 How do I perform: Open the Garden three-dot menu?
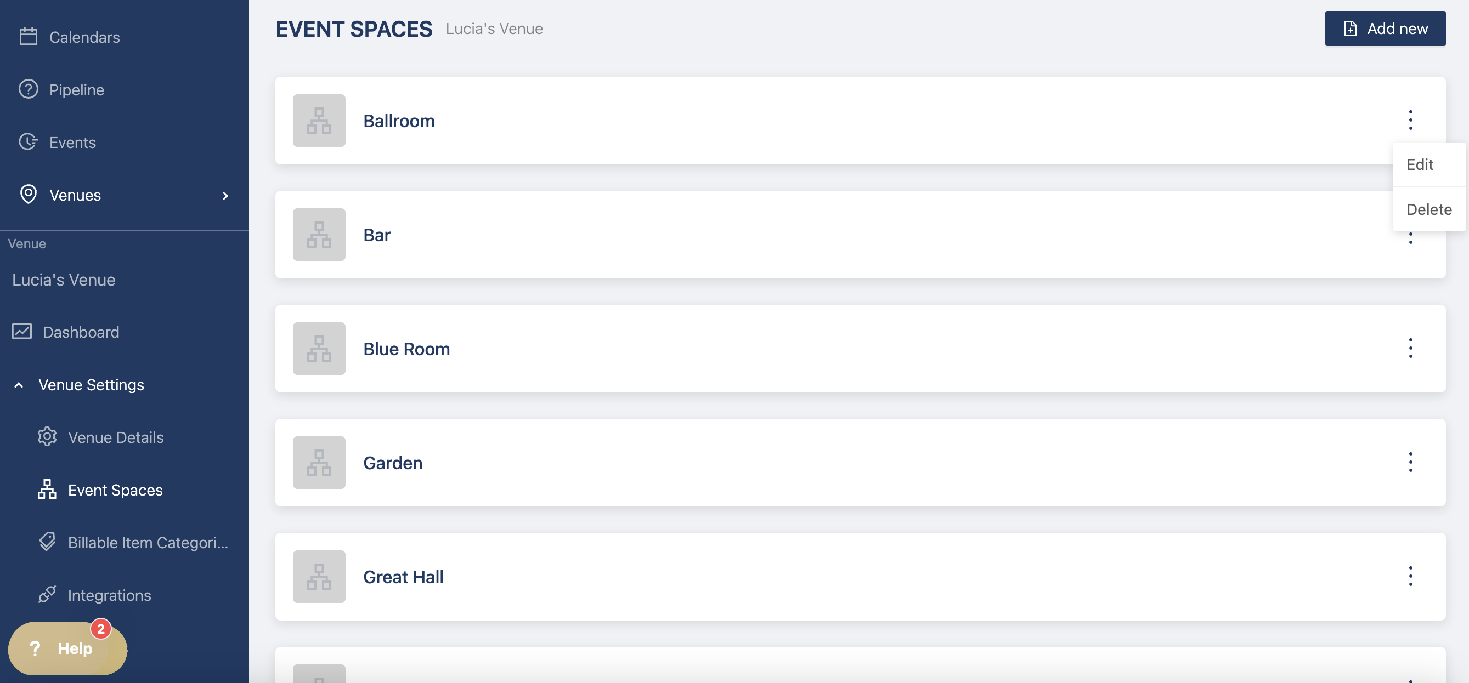click(1410, 462)
